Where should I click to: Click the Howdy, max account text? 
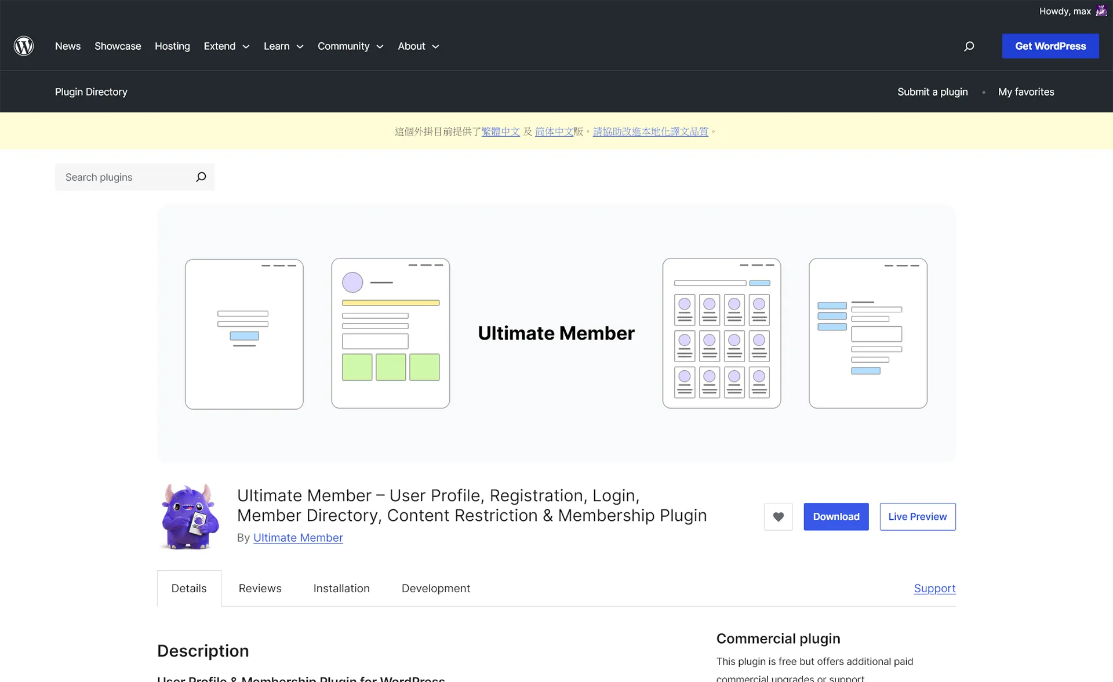click(1065, 11)
